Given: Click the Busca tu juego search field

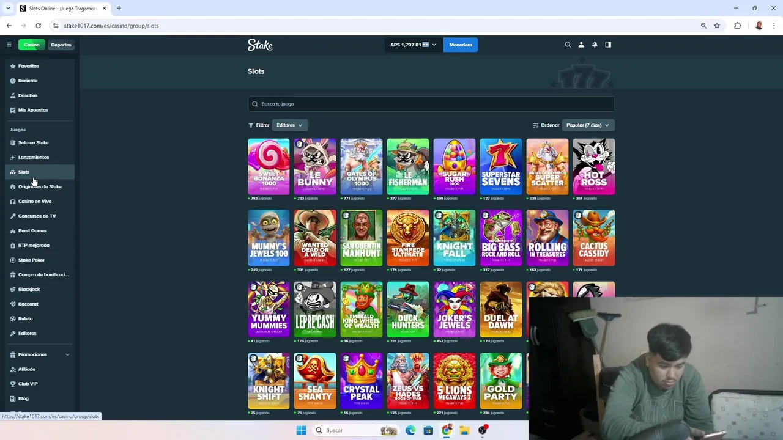Looking at the screenshot, I should (x=431, y=104).
